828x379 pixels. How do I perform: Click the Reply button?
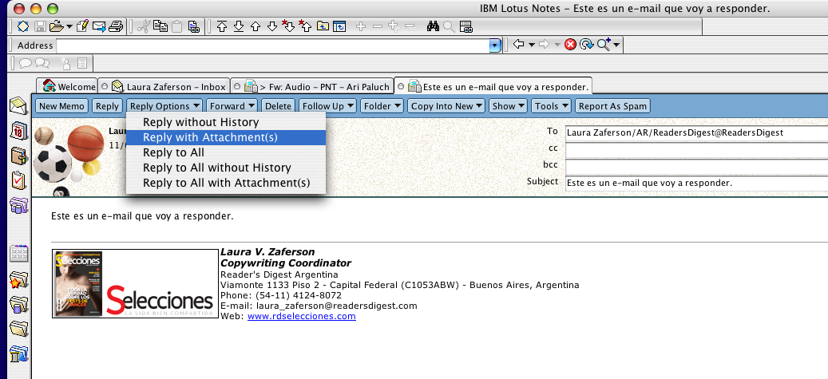coord(107,106)
